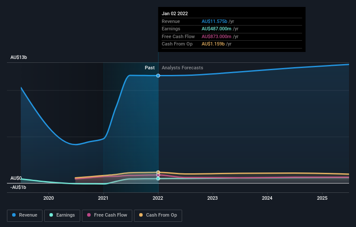356x227 pixels.
Task: Click the -AU$1b y-axis label
Action: tap(18, 187)
